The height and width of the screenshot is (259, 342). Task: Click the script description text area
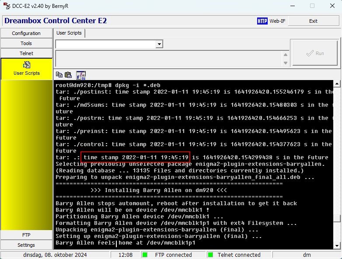(169, 59)
